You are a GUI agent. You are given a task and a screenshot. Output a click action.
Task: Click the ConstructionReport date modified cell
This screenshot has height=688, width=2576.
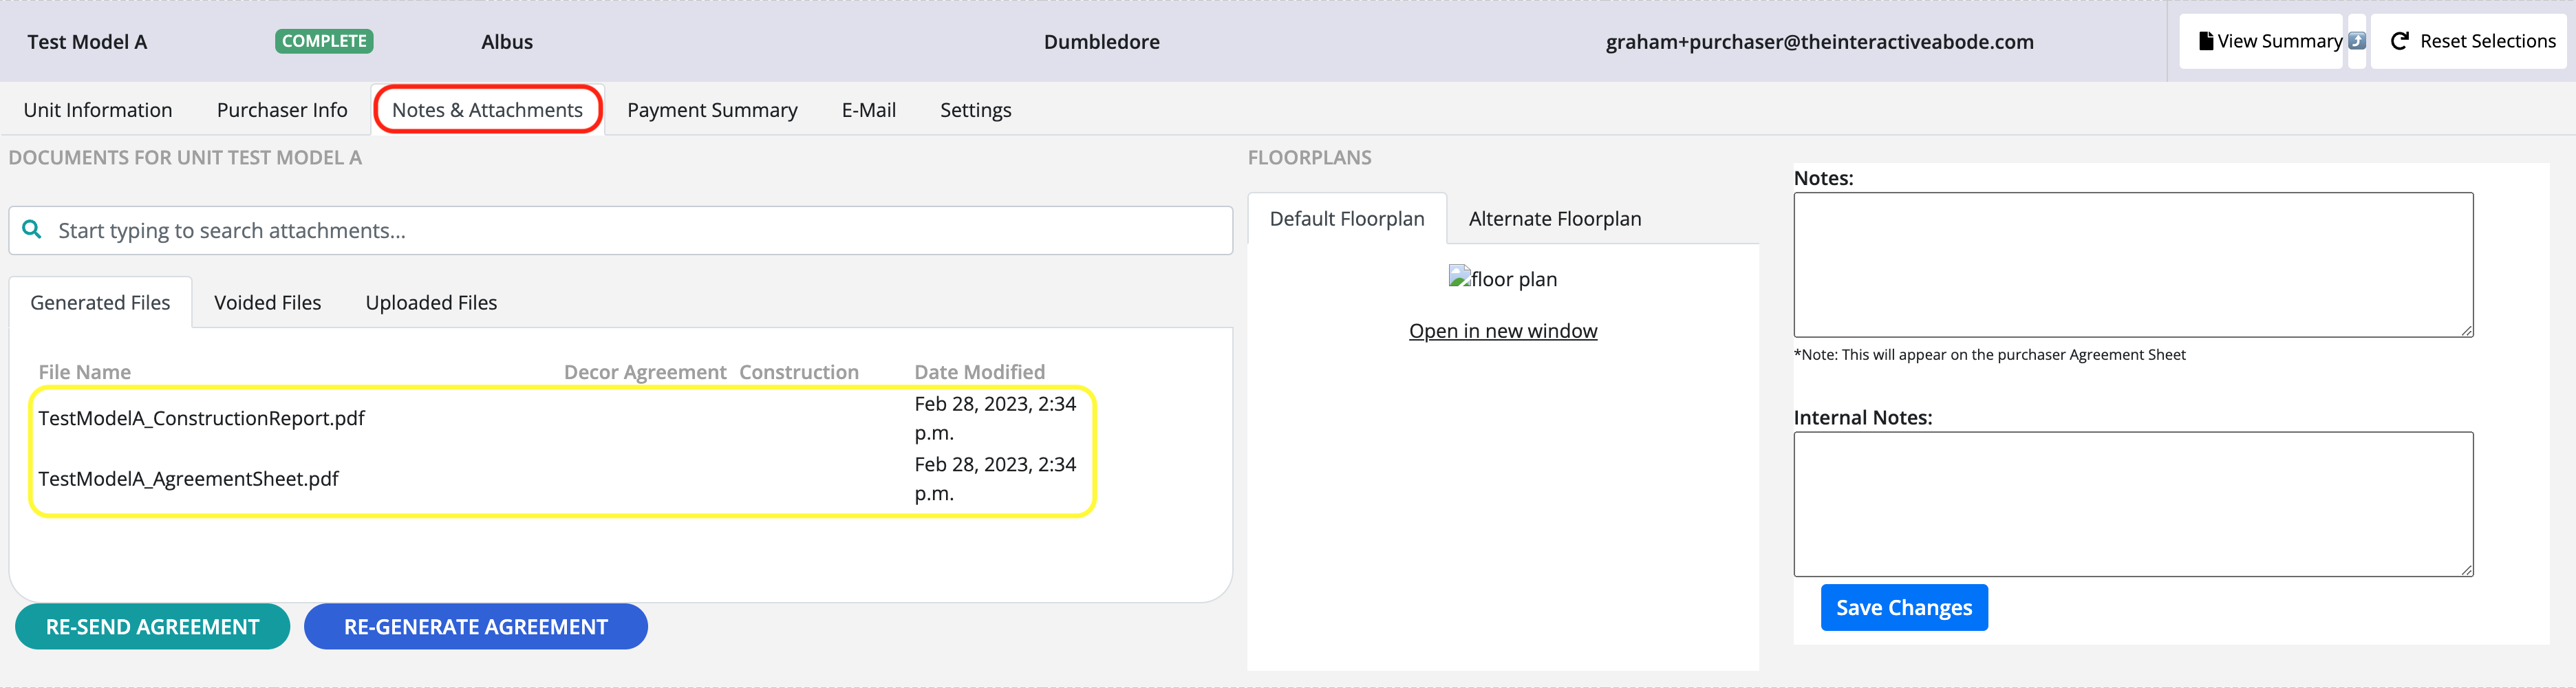[995, 418]
